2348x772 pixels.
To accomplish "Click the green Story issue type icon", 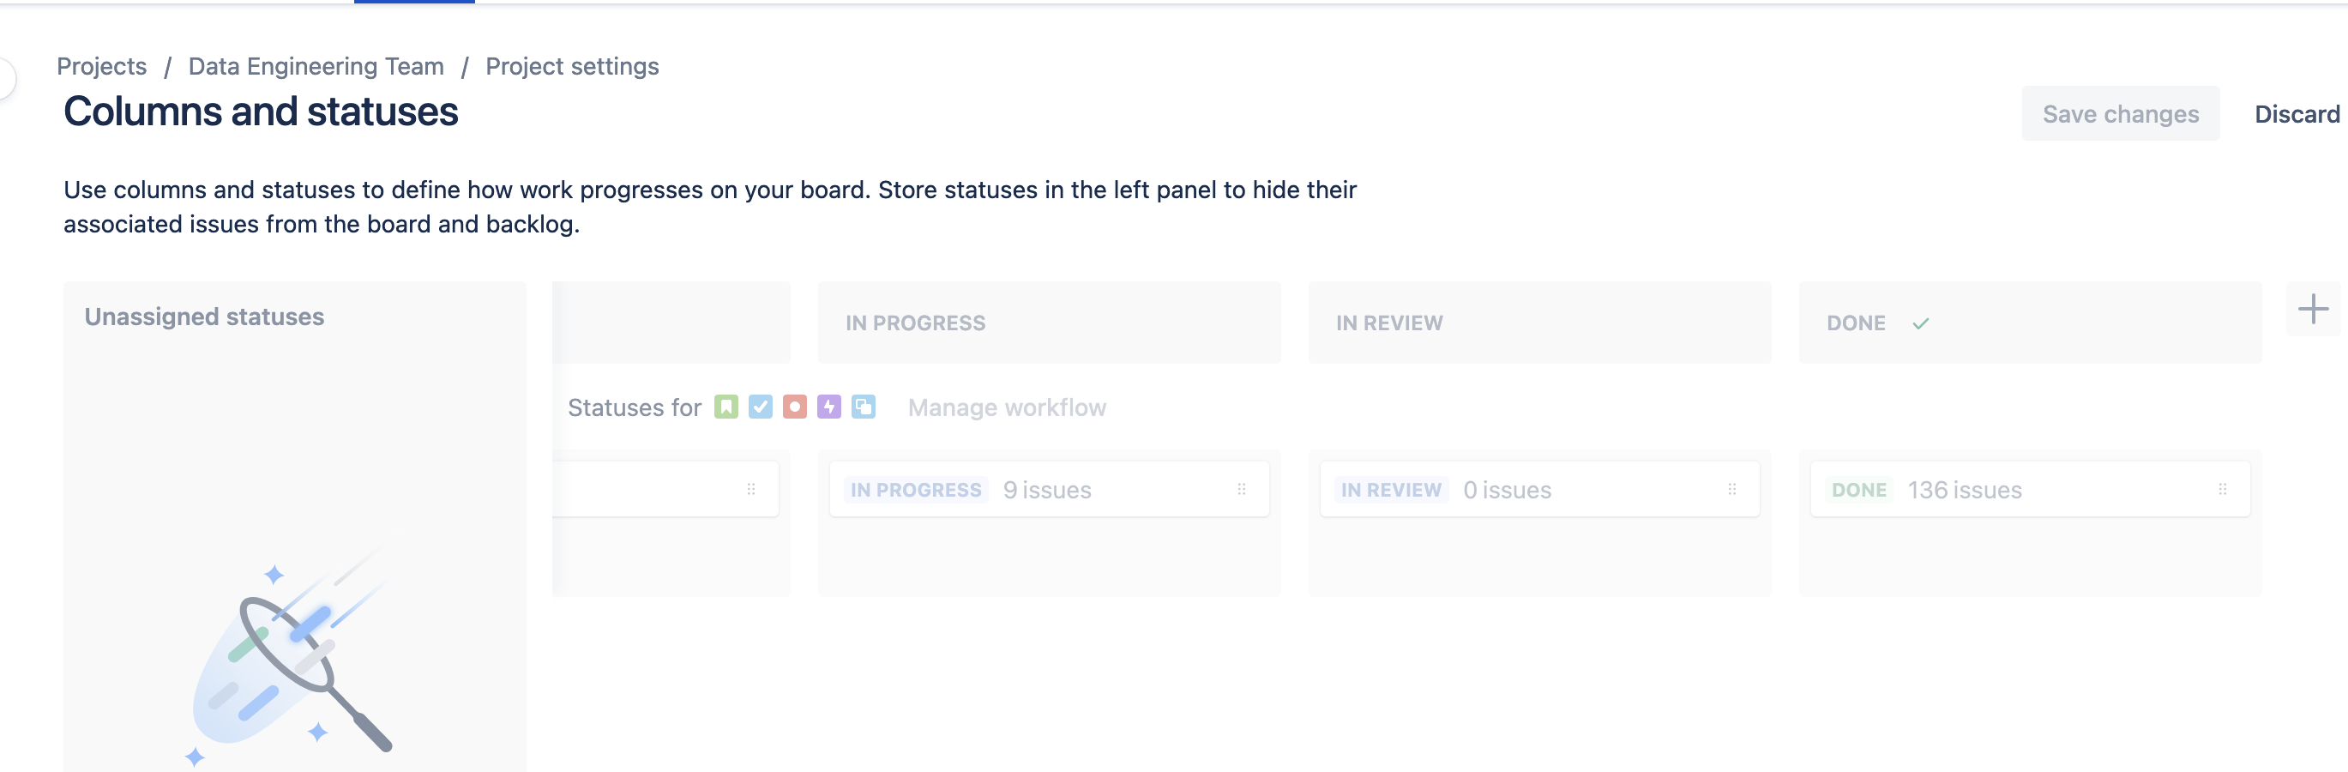I will point(725,407).
